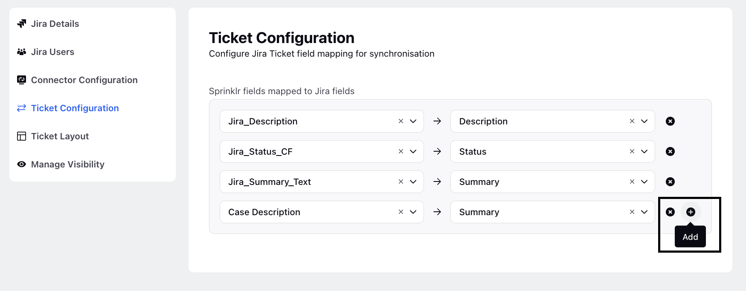746x291 pixels.
Task: Remove the Jira_Description mapping row
Action: (x=671, y=121)
